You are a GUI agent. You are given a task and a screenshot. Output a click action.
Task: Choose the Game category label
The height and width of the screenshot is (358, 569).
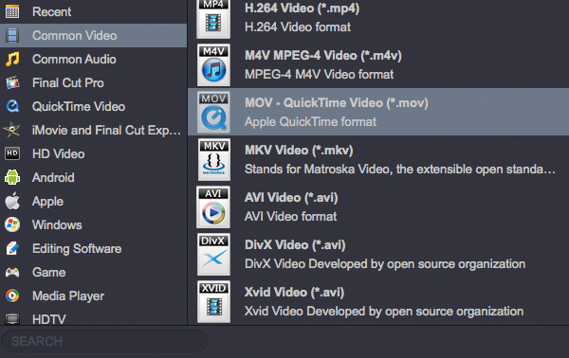pyautogui.click(x=49, y=273)
